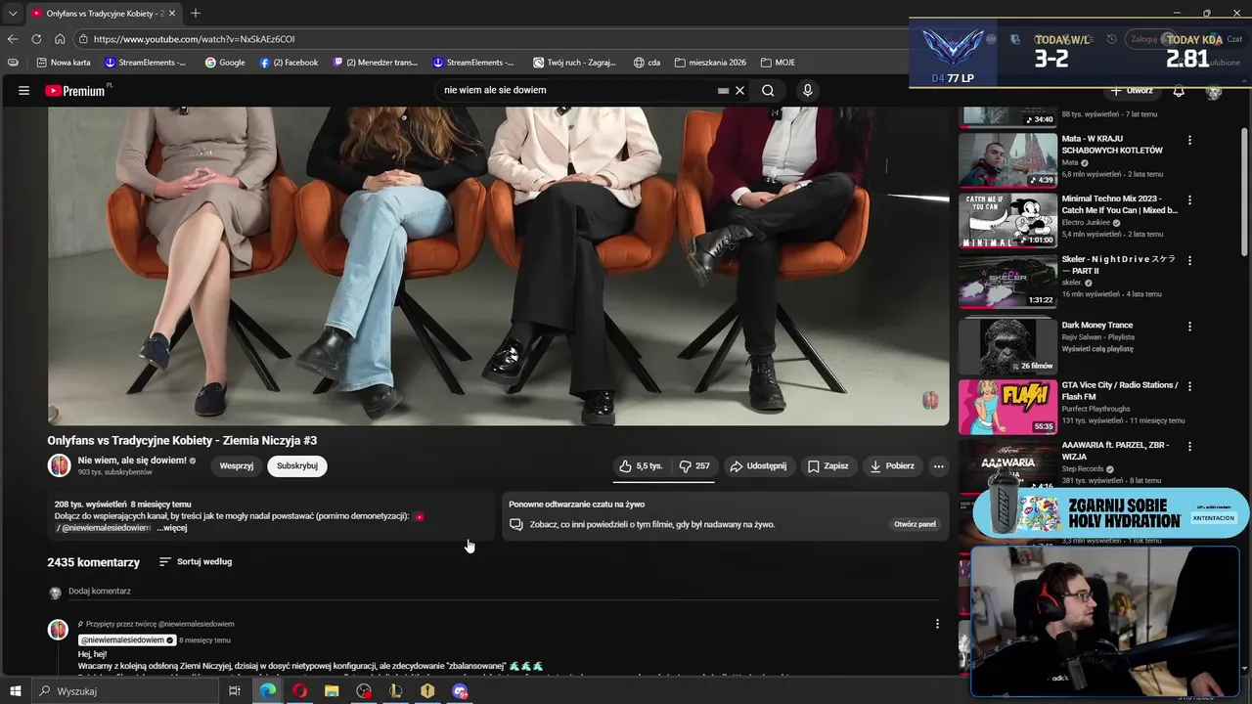Open mieszkania 2026 bookmark folder
This screenshot has width=1252, height=704.
(x=710, y=63)
